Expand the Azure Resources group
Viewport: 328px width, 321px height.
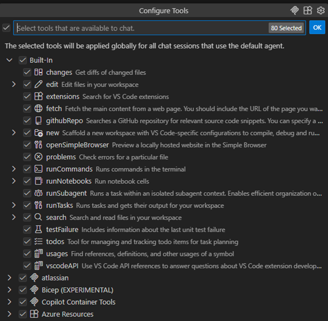pos(9,314)
